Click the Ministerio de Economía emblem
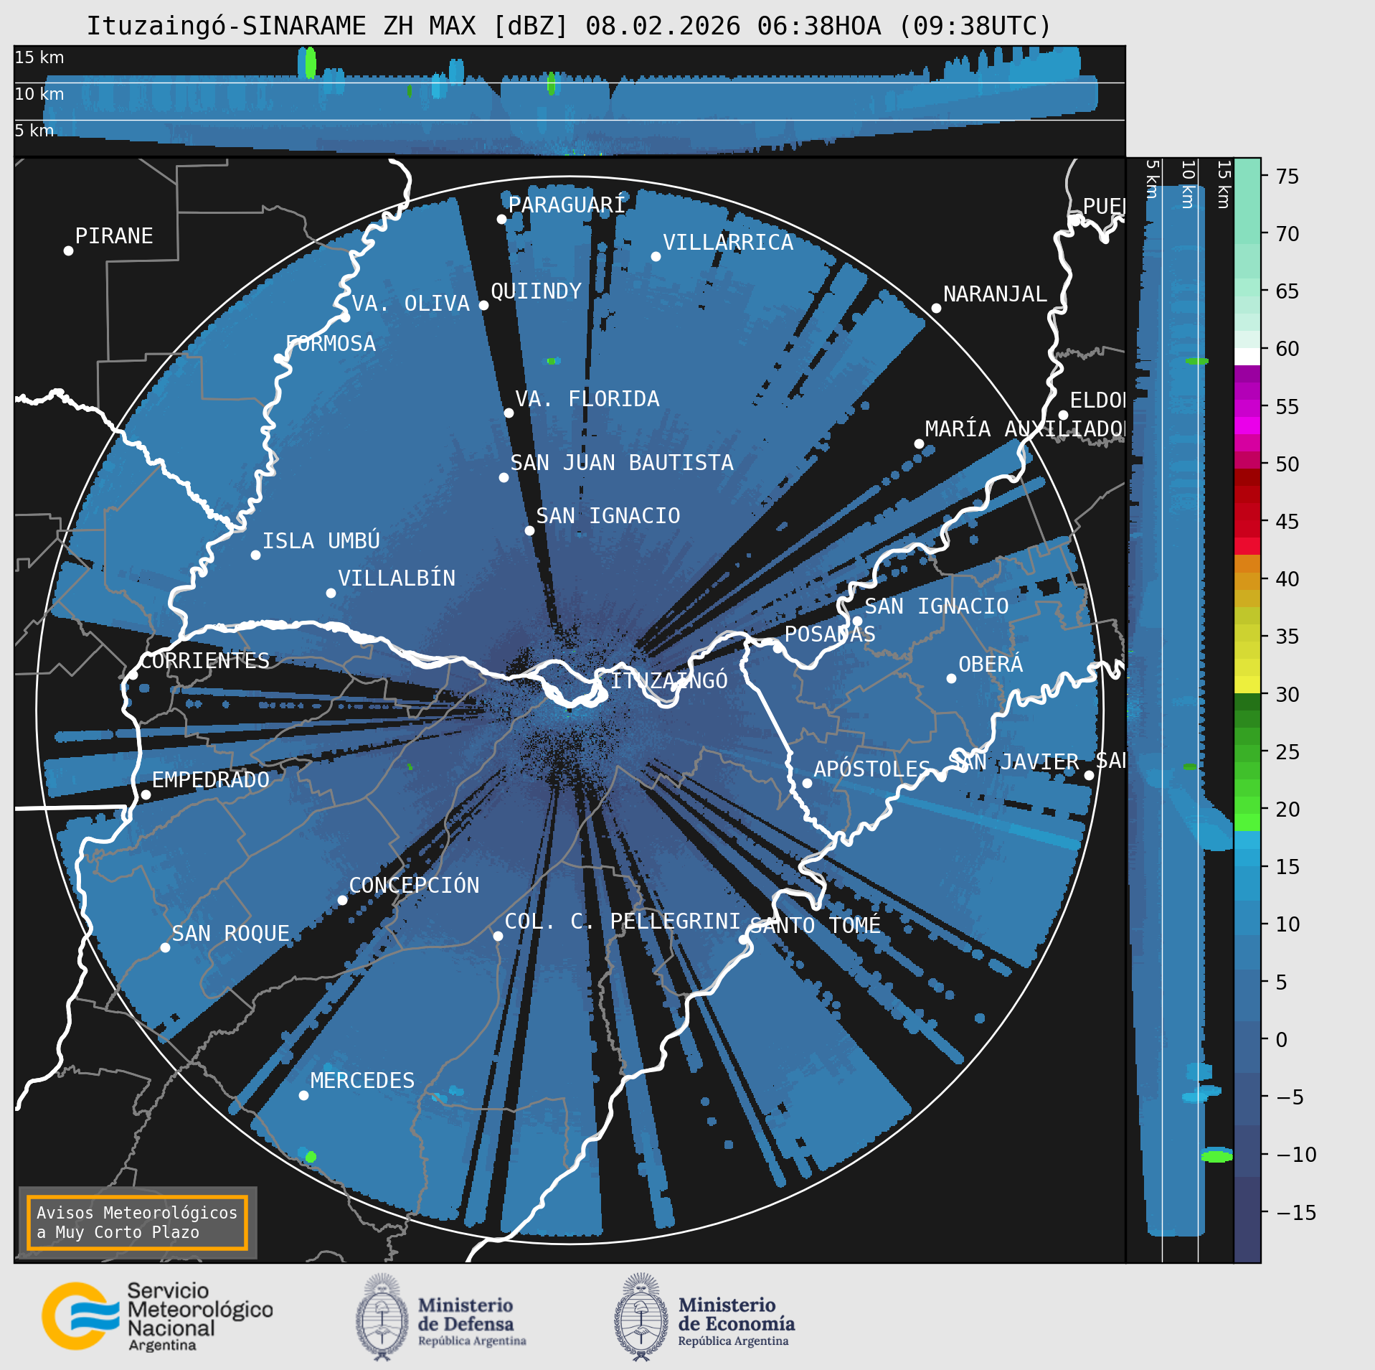The image size is (1375, 1370). coord(641,1317)
